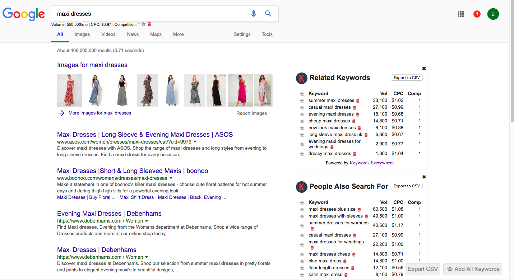This screenshot has height=280, width=514.
Task: Switch to the News tab
Action: [133, 34]
